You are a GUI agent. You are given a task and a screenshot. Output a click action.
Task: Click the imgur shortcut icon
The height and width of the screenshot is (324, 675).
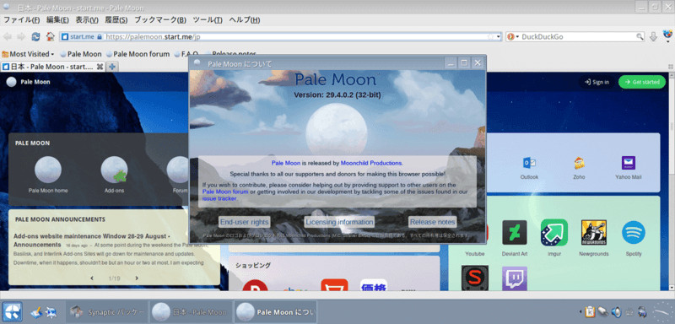pos(554,232)
